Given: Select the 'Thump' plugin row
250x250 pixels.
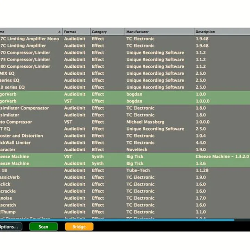Looking at the screenshot, I should point(125,212).
